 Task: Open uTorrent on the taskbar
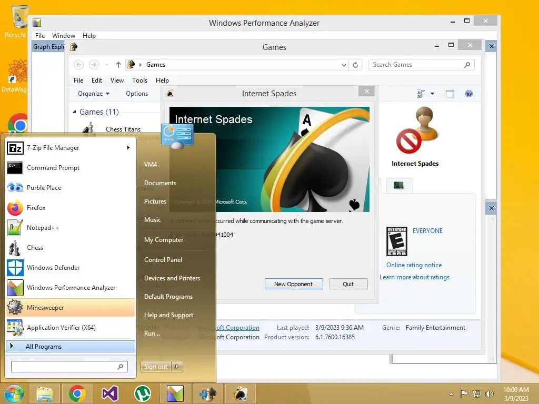coord(142,393)
